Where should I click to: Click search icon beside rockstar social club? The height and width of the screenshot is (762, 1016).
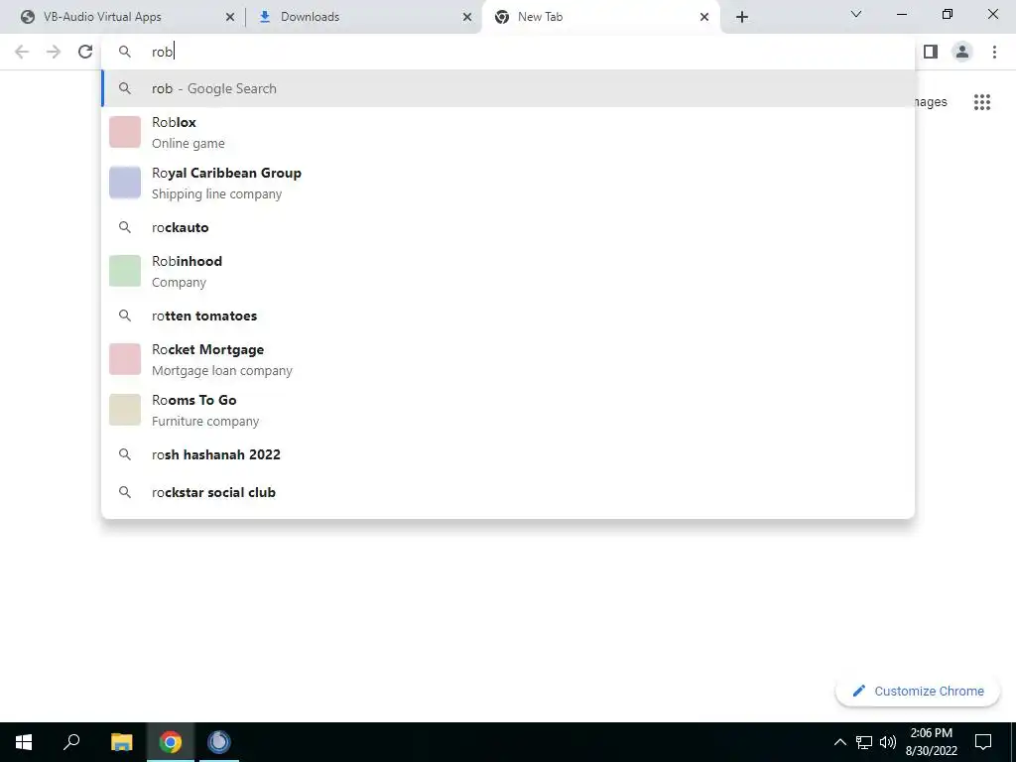pos(125,492)
